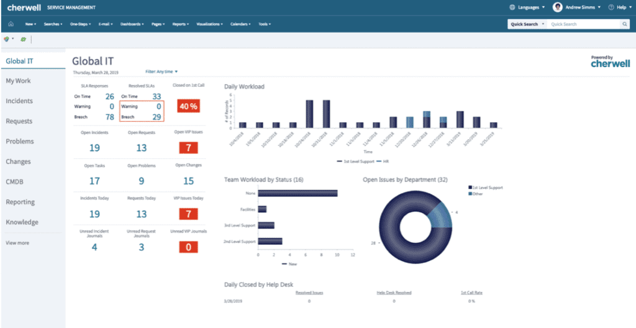Screen dimensions: 636x328
Task: Open the Visualizations menu
Action: click(210, 24)
